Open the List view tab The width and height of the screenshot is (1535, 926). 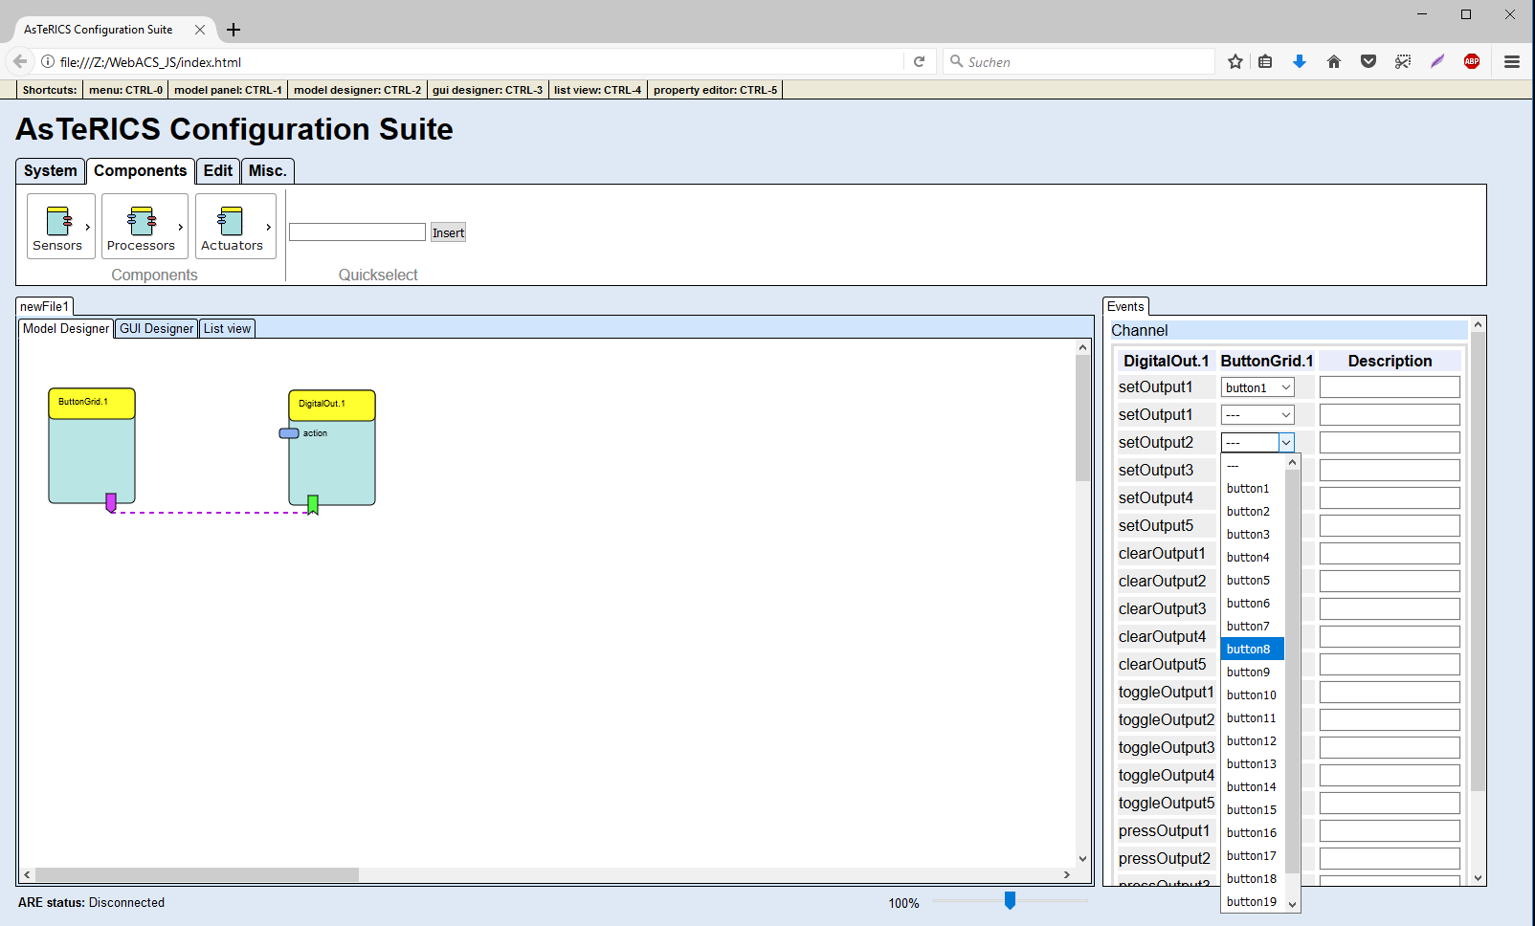[228, 329]
